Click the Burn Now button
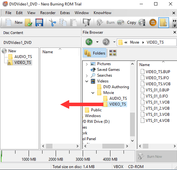 click(x=157, y=157)
